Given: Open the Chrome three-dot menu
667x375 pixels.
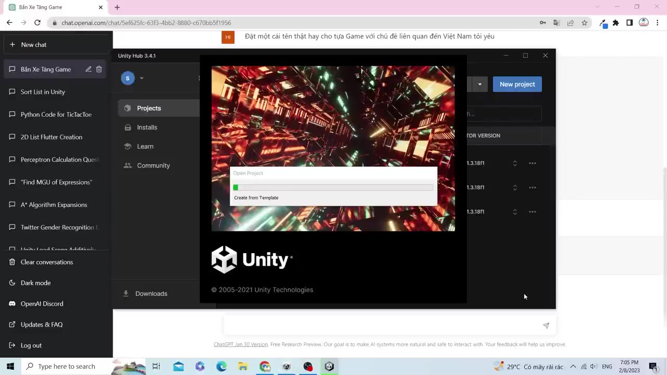Looking at the screenshot, I should (658, 23).
